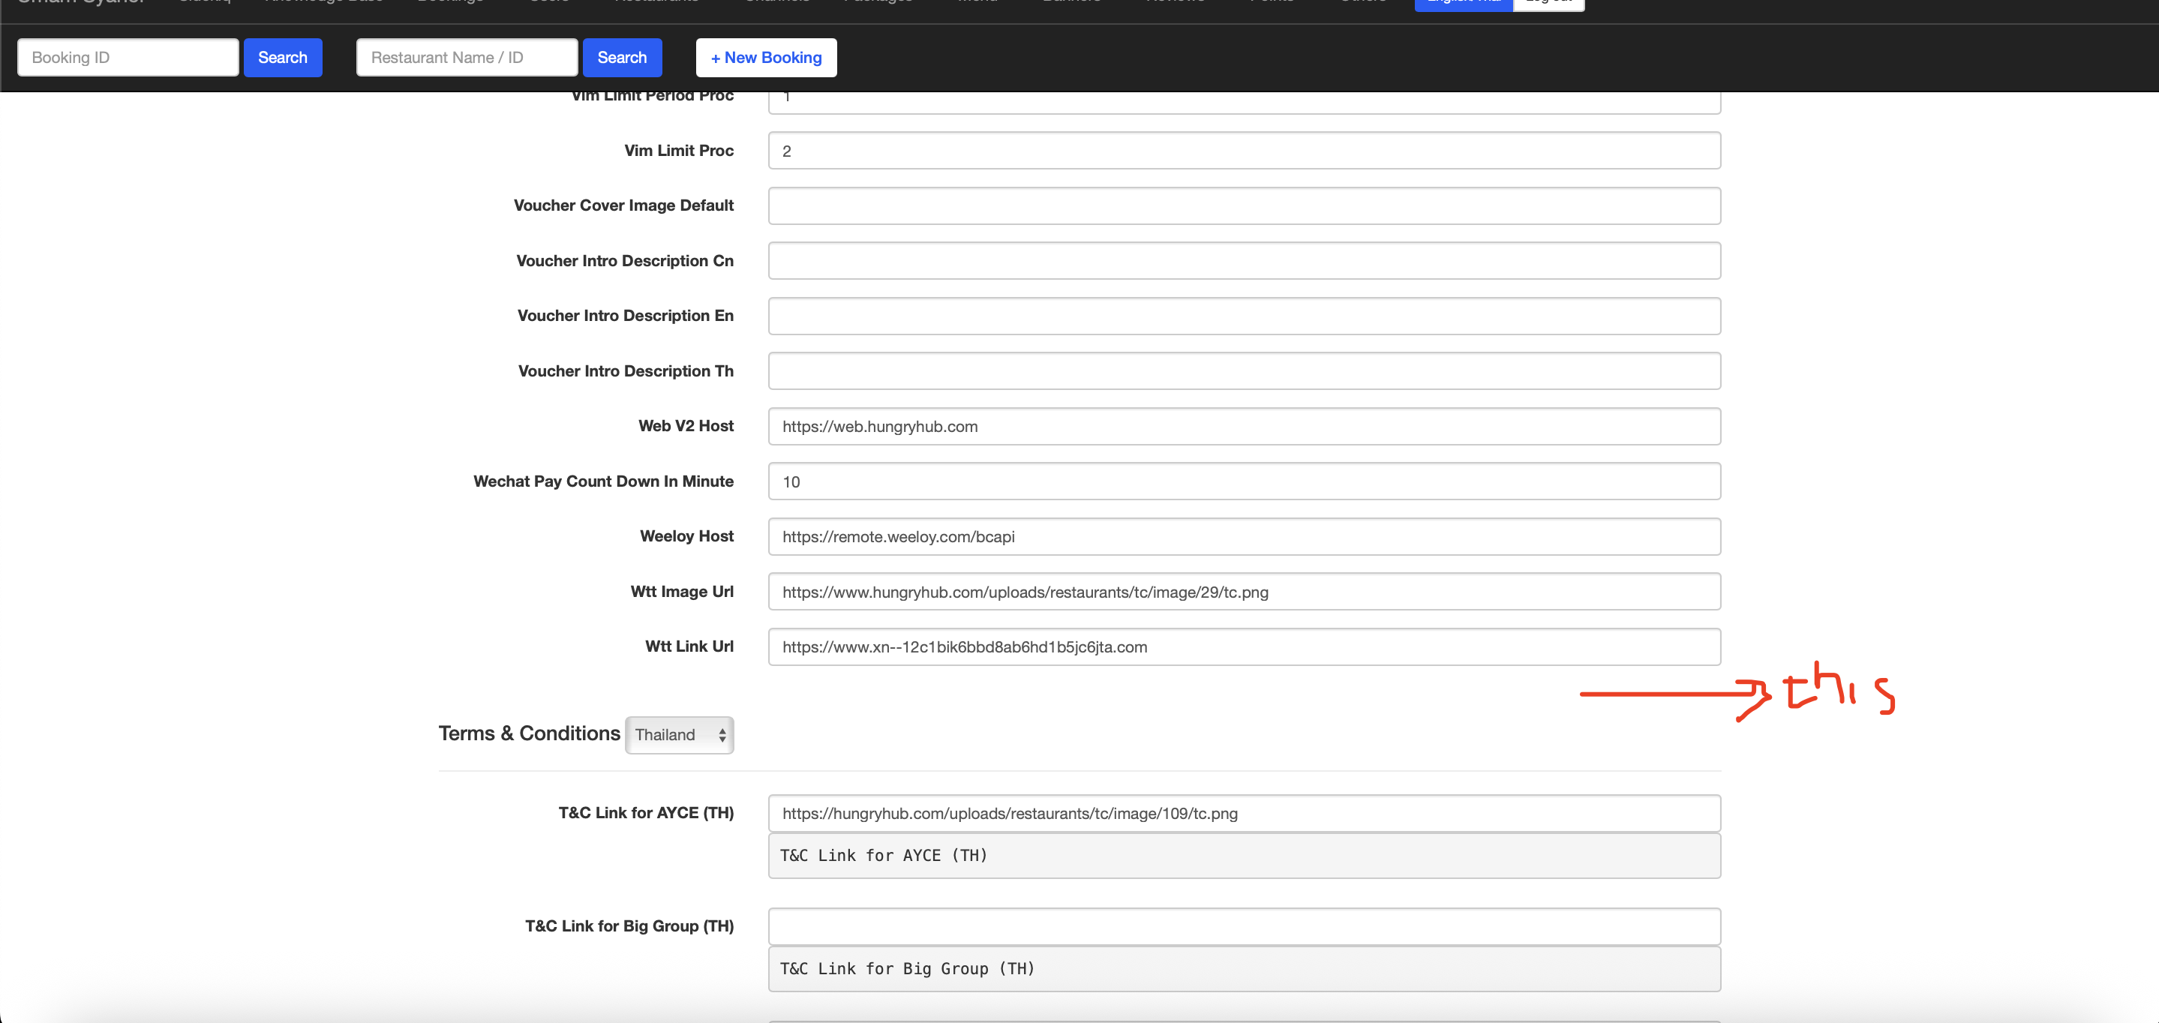Click the T&C Link for Big Group input
2159x1023 pixels.
point(1244,927)
